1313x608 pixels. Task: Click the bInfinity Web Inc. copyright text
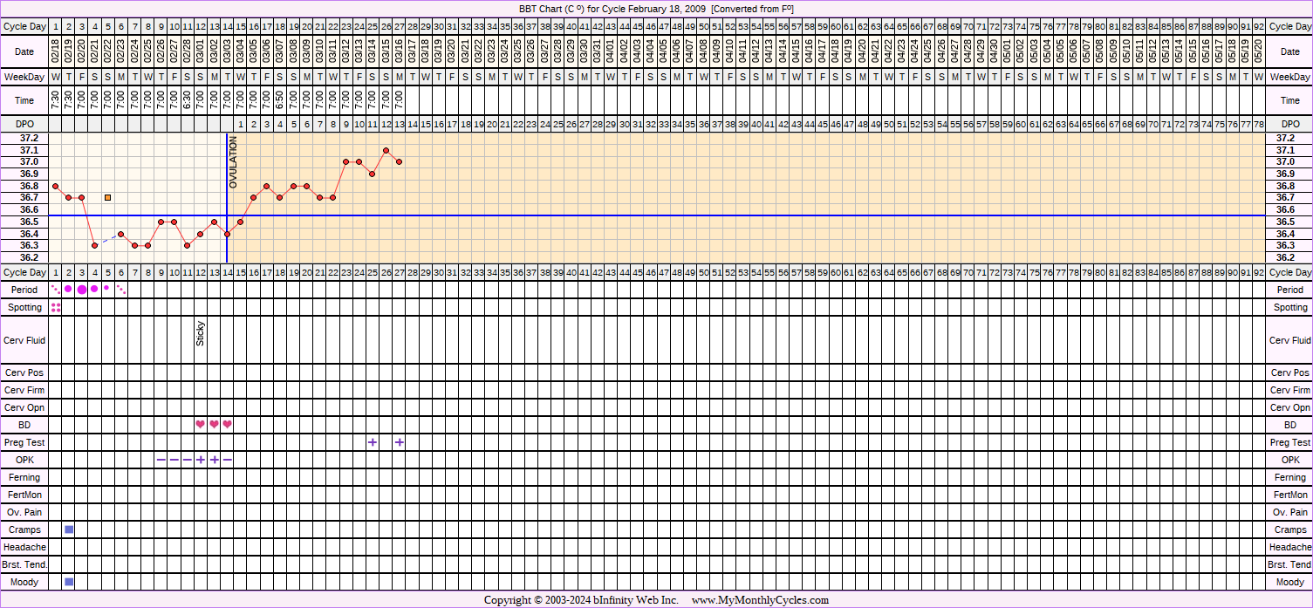pyautogui.click(x=581, y=600)
